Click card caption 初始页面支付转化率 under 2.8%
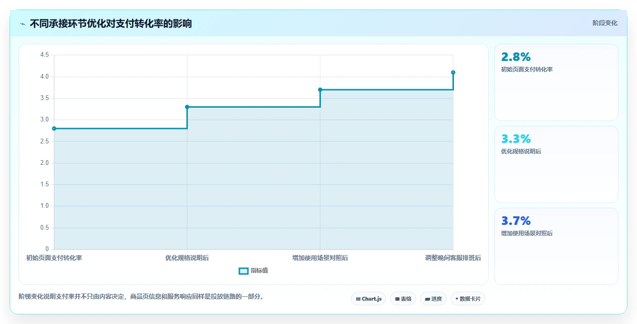 coord(527,70)
